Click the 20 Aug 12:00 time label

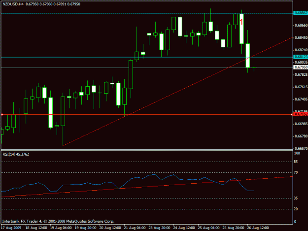click(110, 228)
